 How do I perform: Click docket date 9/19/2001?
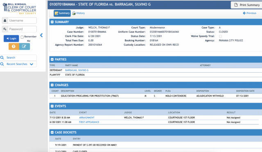[61, 145]
